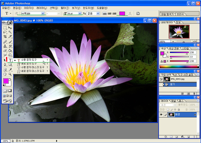Toggle the IMG_0043.jpg snapshot history source box
The height and width of the screenshot is (143, 201).
[162, 79]
